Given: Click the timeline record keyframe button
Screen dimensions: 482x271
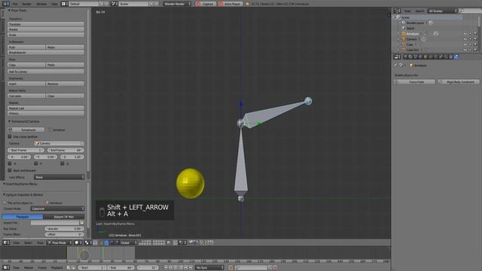Looking at the screenshot, I should [230, 268].
